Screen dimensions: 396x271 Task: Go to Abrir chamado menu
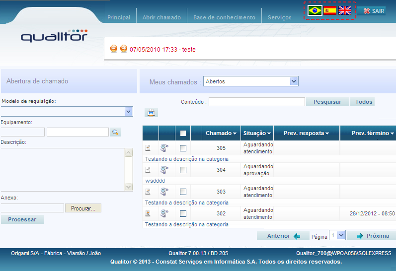point(161,17)
